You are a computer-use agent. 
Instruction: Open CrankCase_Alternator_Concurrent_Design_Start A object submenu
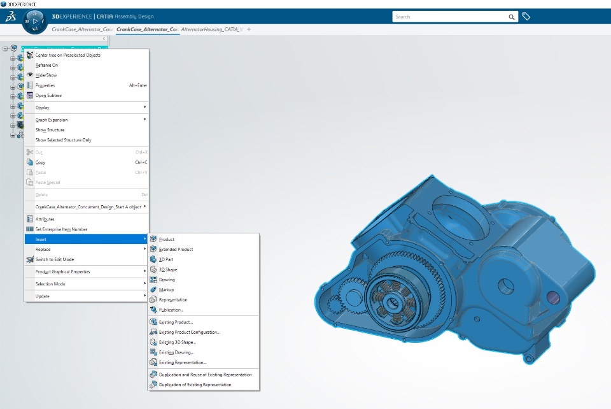87,206
